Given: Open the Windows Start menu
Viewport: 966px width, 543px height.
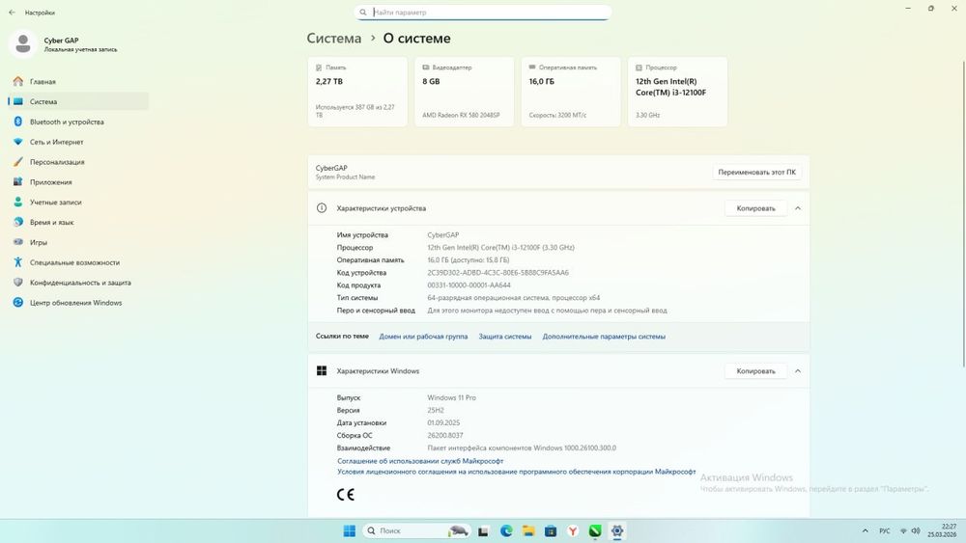Looking at the screenshot, I should point(350,530).
